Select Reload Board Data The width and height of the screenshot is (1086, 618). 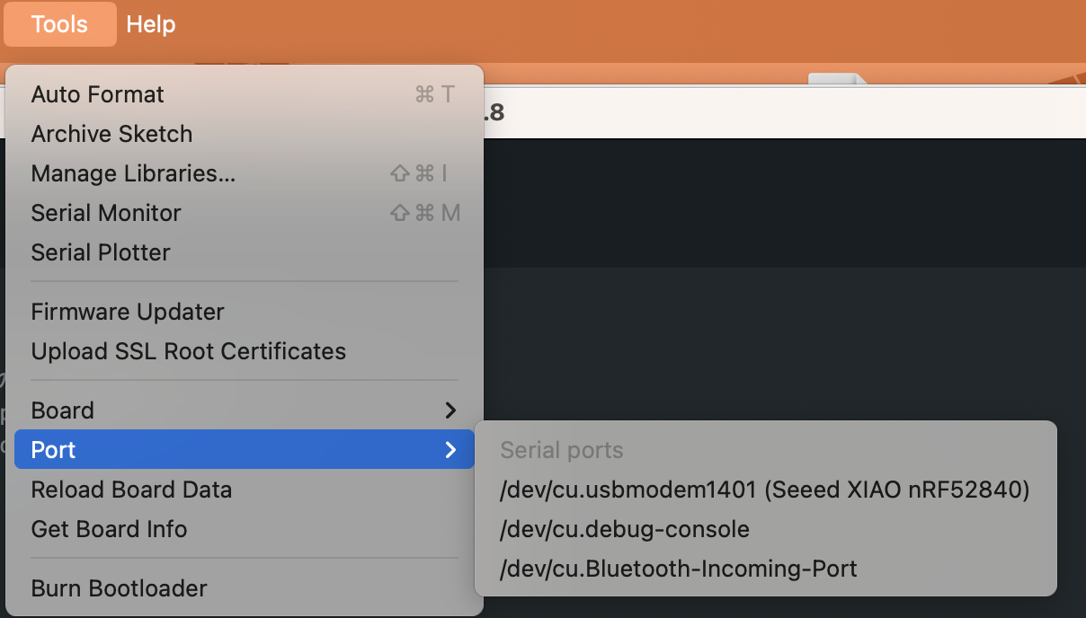click(131, 490)
